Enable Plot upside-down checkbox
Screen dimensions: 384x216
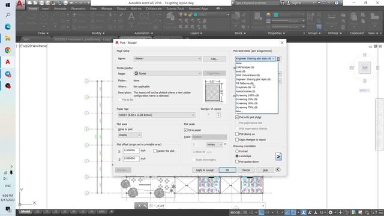tap(237, 161)
